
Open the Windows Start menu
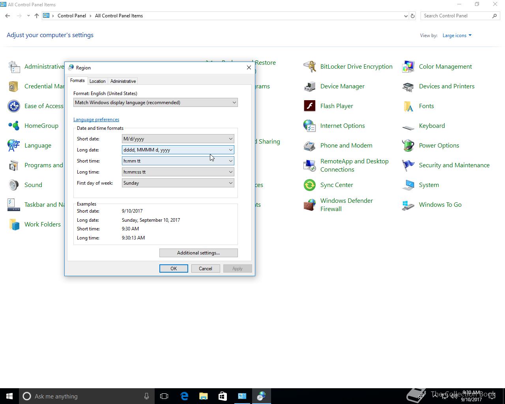coord(9,396)
